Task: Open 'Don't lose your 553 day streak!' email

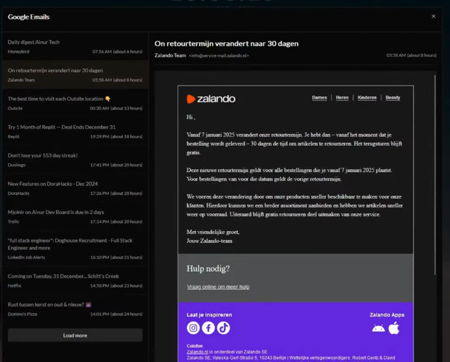Action: (75, 160)
